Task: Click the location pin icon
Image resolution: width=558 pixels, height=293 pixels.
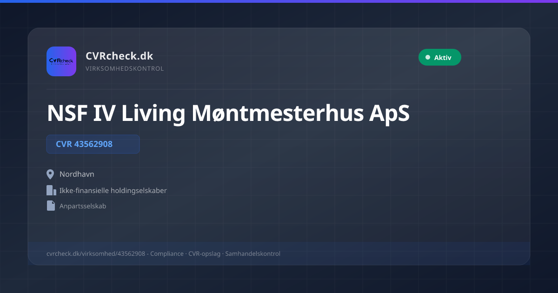Action: (51, 174)
